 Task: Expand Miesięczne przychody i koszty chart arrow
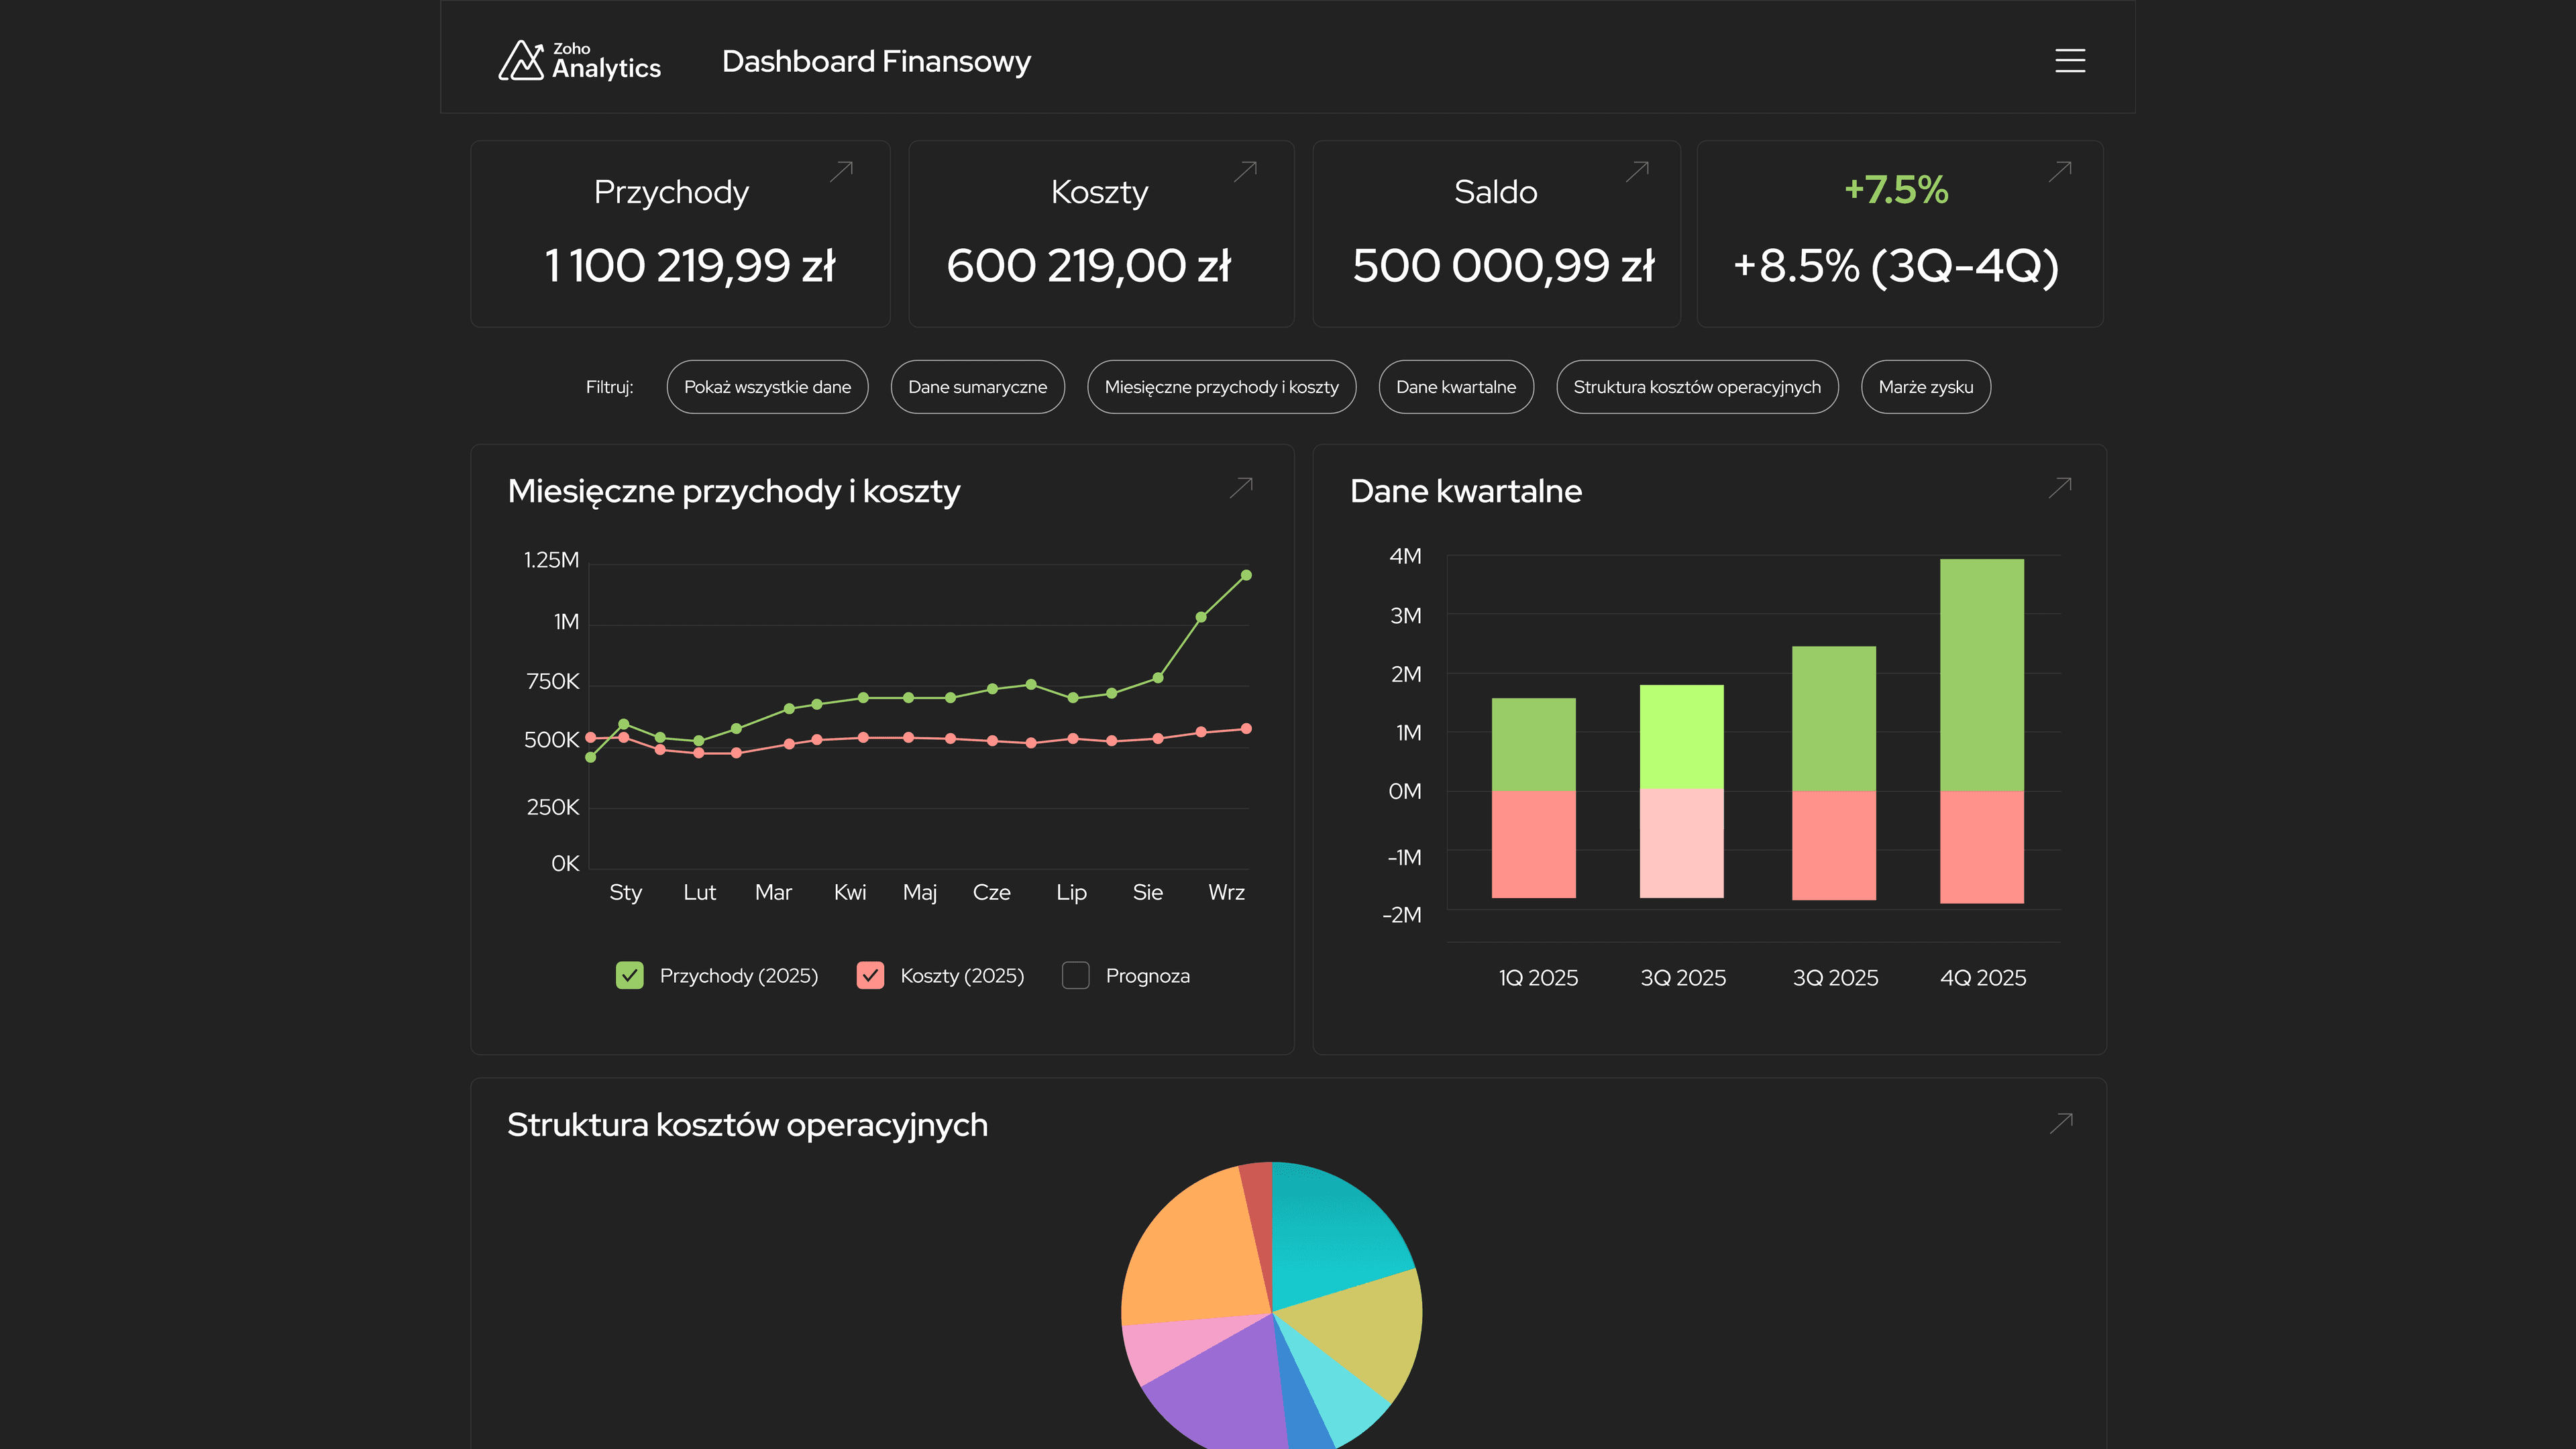point(1241,487)
